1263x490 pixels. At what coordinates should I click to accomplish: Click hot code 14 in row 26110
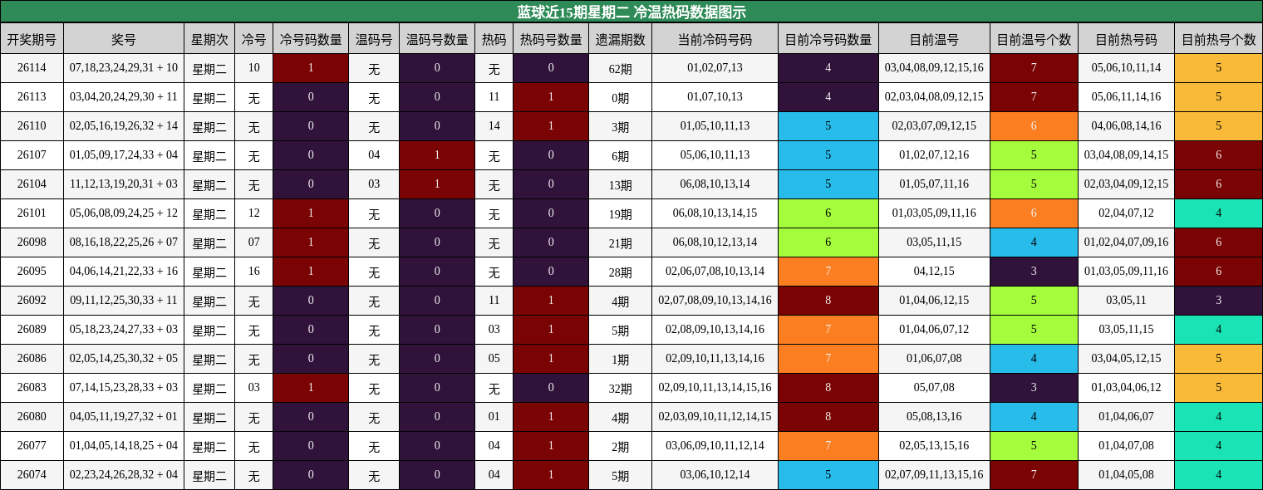pyautogui.click(x=494, y=126)
